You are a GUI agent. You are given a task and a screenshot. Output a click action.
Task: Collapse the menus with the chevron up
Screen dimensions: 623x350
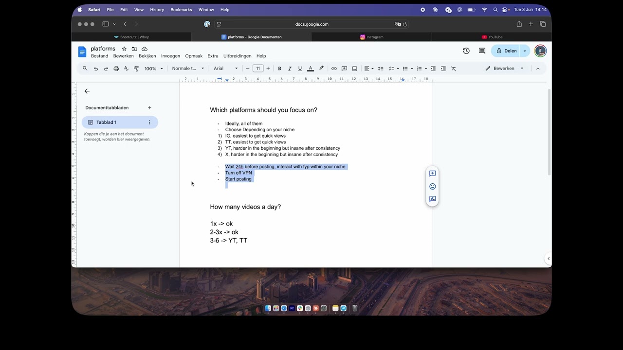pos(538,69)
